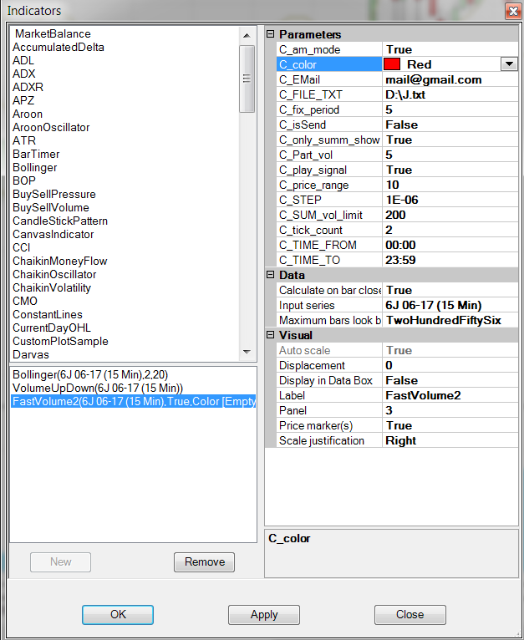Select ATR indicator
The image size is (524, 640).
(24, 141)
